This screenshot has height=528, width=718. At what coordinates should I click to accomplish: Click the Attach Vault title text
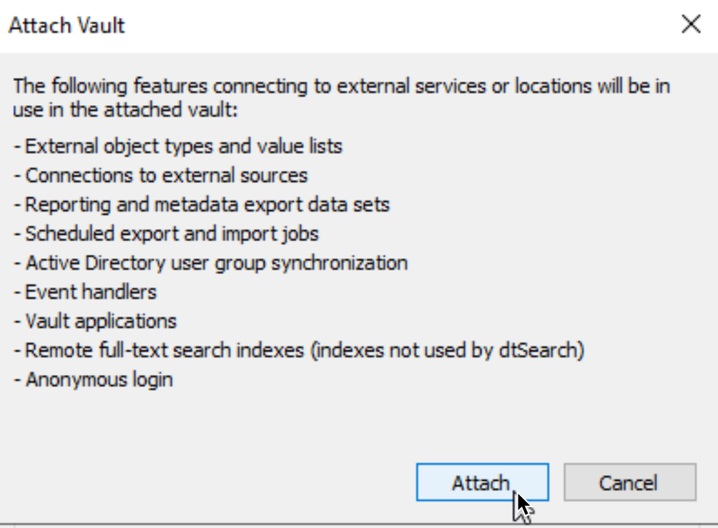point(67,25)
